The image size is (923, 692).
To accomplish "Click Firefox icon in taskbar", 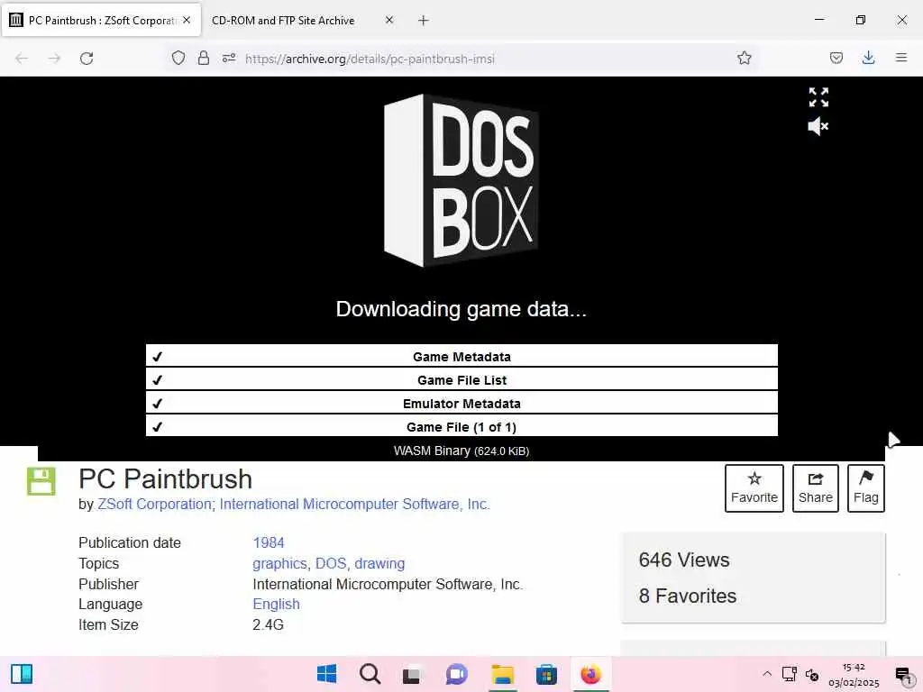I will [590, 674].
